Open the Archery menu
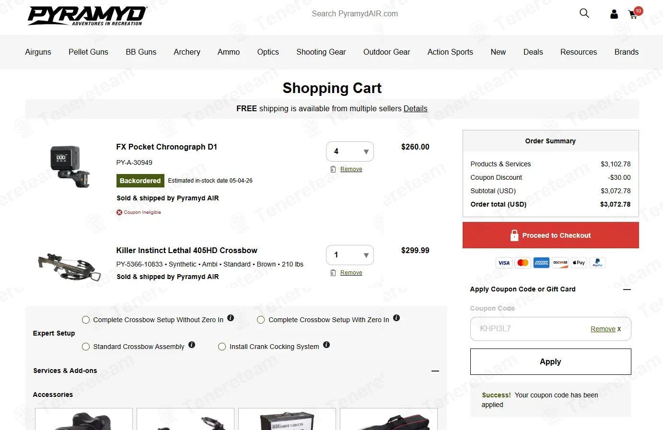This screenshot has height=430, width=663. [187, 52]
